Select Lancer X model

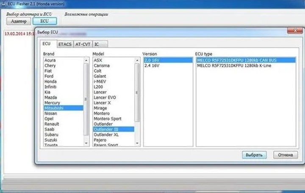click(x=114, y=103)
